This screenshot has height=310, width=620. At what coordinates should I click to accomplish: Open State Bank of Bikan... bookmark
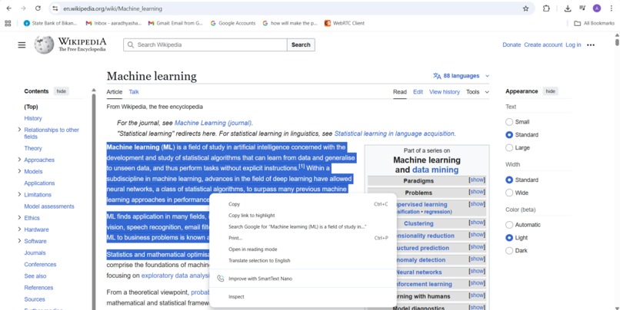click(50, 23)
